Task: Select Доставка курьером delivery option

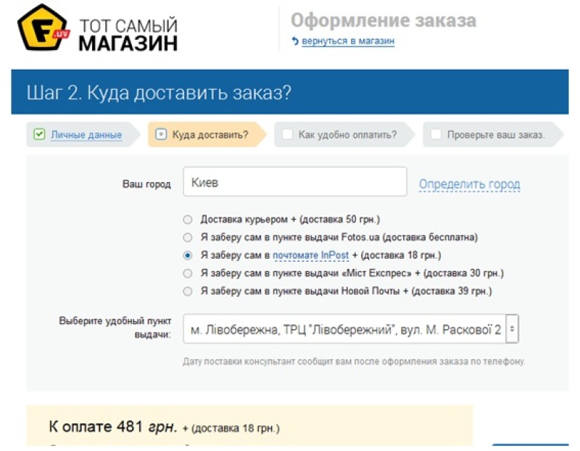Action: 188,219
